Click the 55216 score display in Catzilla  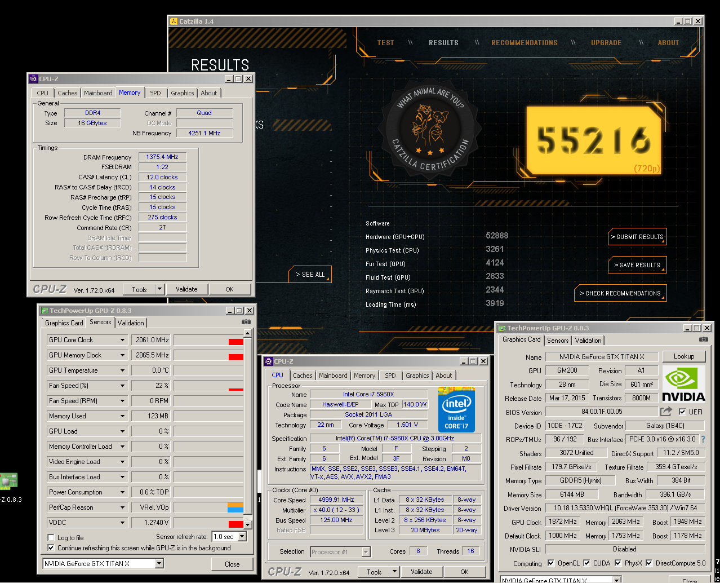[593, 139]
